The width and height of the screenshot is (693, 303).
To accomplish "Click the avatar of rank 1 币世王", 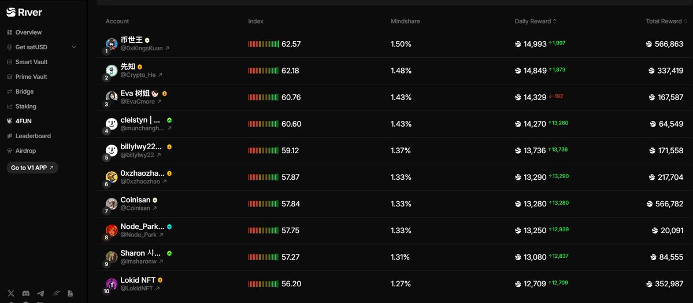I will [x=112, y=44].
